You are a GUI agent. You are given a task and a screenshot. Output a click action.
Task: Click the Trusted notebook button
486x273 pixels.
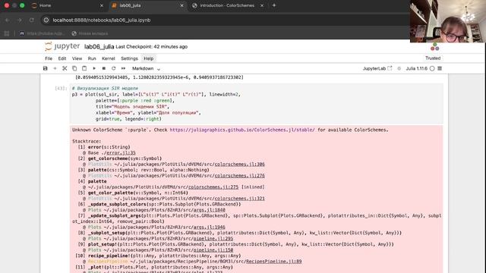click(433, 58)
